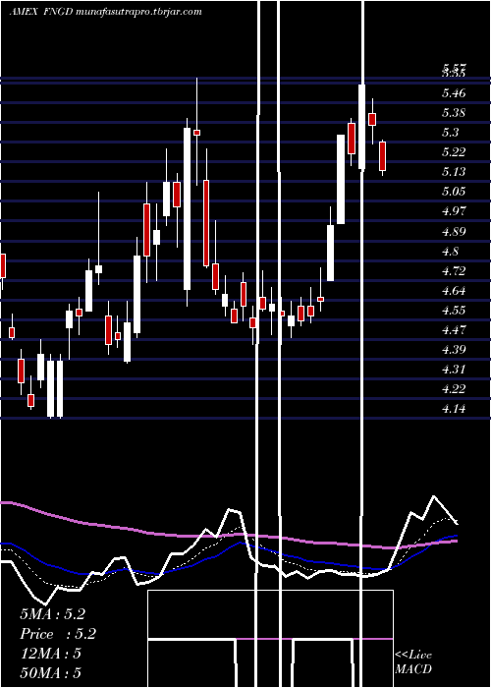Click the 5.05 price axis label
Viewport: 491px width, 688px height.
(x=454, y=192)
